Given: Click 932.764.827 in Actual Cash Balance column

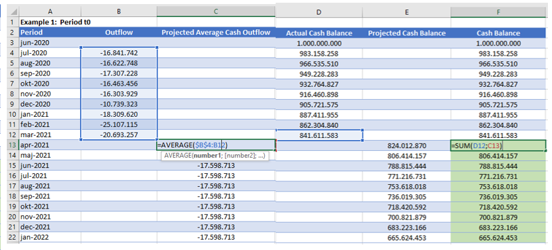Looking at the screenshot, I should pos(318,84).
